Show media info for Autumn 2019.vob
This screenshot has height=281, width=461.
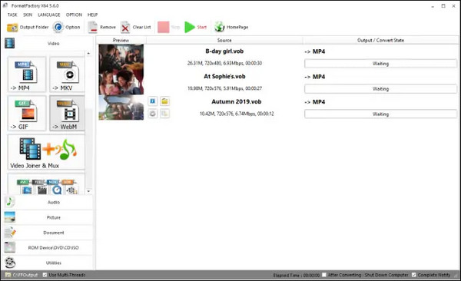[153, 101]
